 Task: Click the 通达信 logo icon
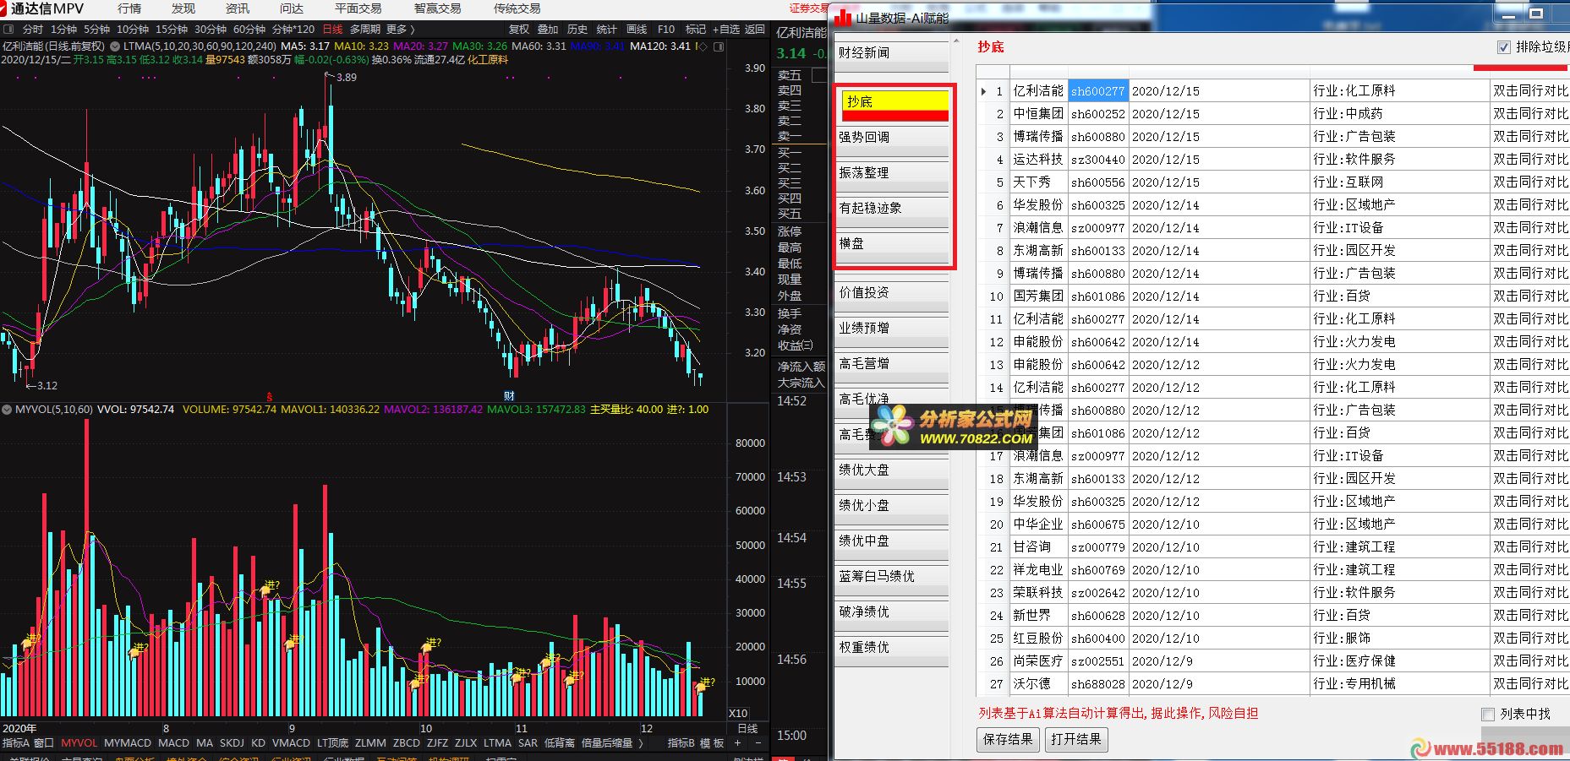(5, 8)
